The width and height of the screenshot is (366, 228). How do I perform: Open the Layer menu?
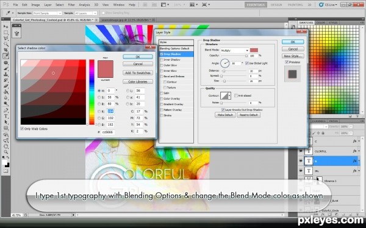(x=48, y=5)
